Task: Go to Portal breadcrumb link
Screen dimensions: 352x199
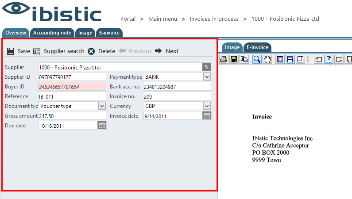Action: coord(128,19)
